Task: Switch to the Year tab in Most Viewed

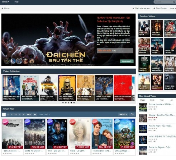Action: (162, 100)
